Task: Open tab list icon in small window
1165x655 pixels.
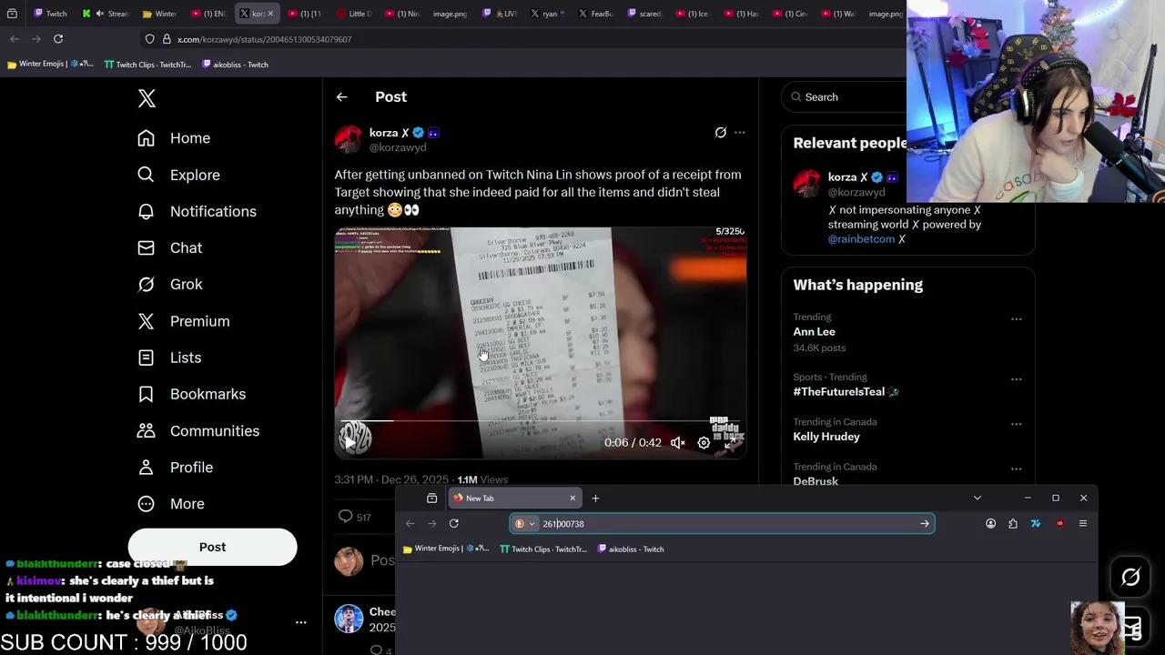Action: (431, 499)
